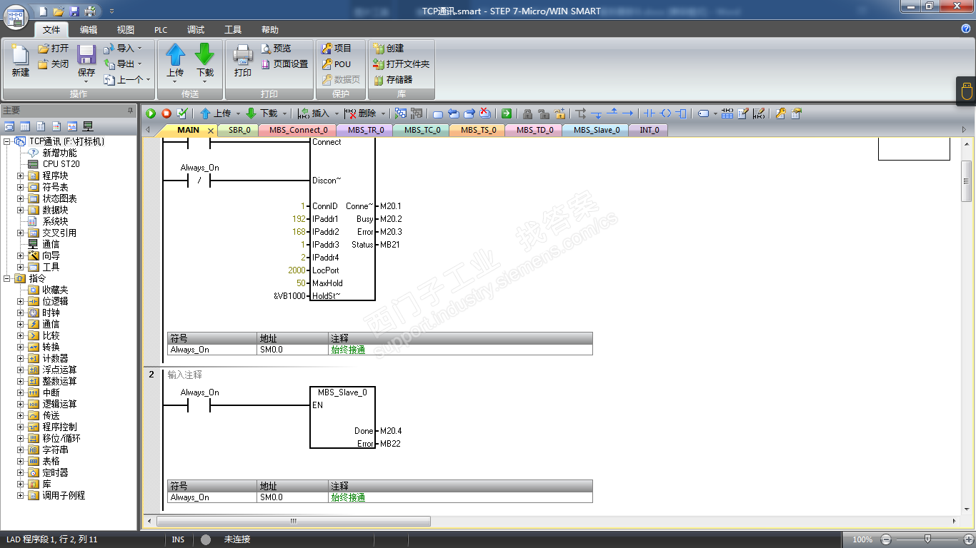Click the insert box icon in LAD toolbar
Screen dimensions: 976x548
point(681,113)
